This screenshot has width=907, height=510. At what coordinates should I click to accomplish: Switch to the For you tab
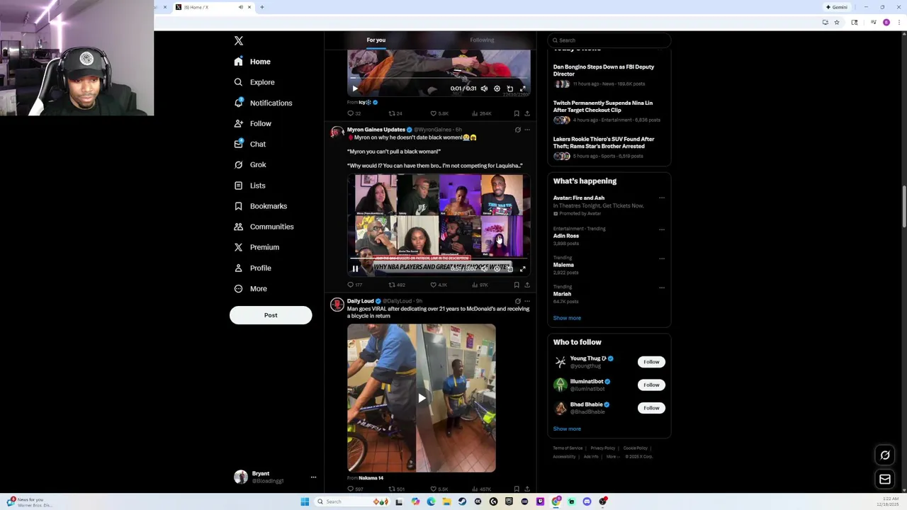click(376, 40)
